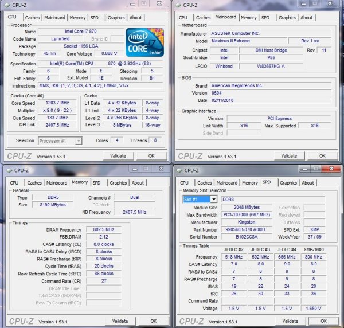Switch to Memory tab in CPU window
Screen dimensions: 344x328
pos(77,18)
